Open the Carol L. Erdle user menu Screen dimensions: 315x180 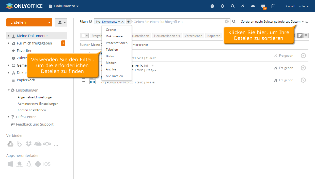[x=297, y=6]
